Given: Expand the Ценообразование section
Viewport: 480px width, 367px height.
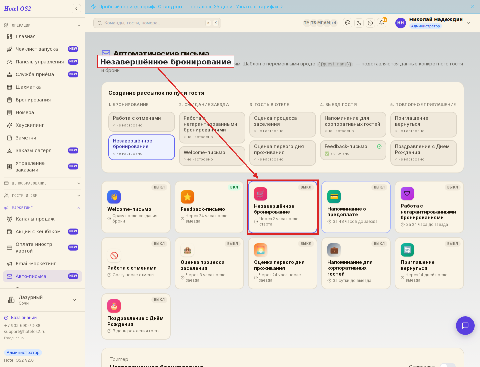Looking at the screenshot, I should click(42, 183).
